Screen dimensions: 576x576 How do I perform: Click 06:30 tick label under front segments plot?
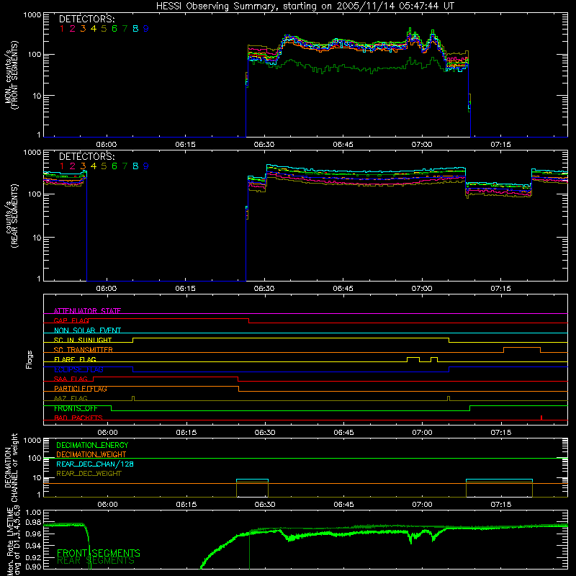click(x=264, y=145)
